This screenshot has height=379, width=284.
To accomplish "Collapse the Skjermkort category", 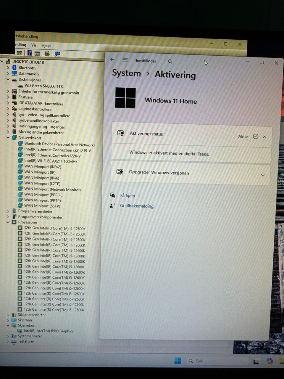I will 8,325.
